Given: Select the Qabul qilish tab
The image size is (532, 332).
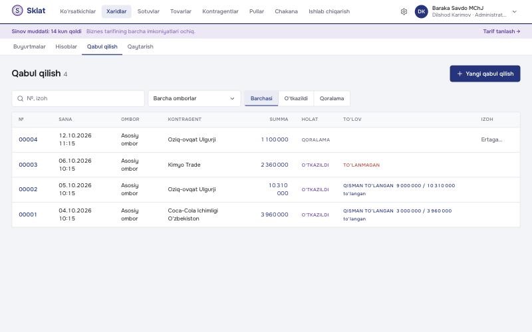Looking at the screenshot, I should 102,46.
